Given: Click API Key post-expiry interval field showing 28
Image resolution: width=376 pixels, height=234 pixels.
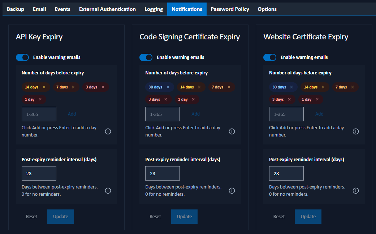Looking at the screenshot, I should [39, 173].
